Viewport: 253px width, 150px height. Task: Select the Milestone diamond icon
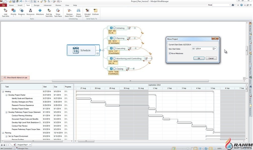click(x=40, y=11)
